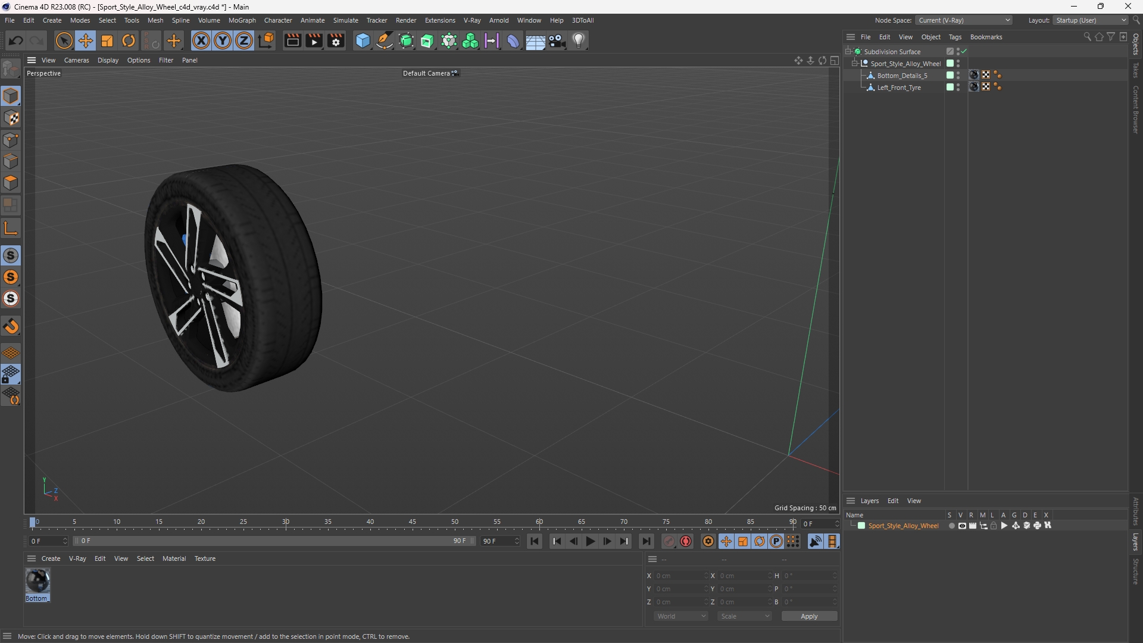Viewport: 1143px width, 643px height.
Task: Click the Make Editable icon in sidebar
Action: [11, 70]
